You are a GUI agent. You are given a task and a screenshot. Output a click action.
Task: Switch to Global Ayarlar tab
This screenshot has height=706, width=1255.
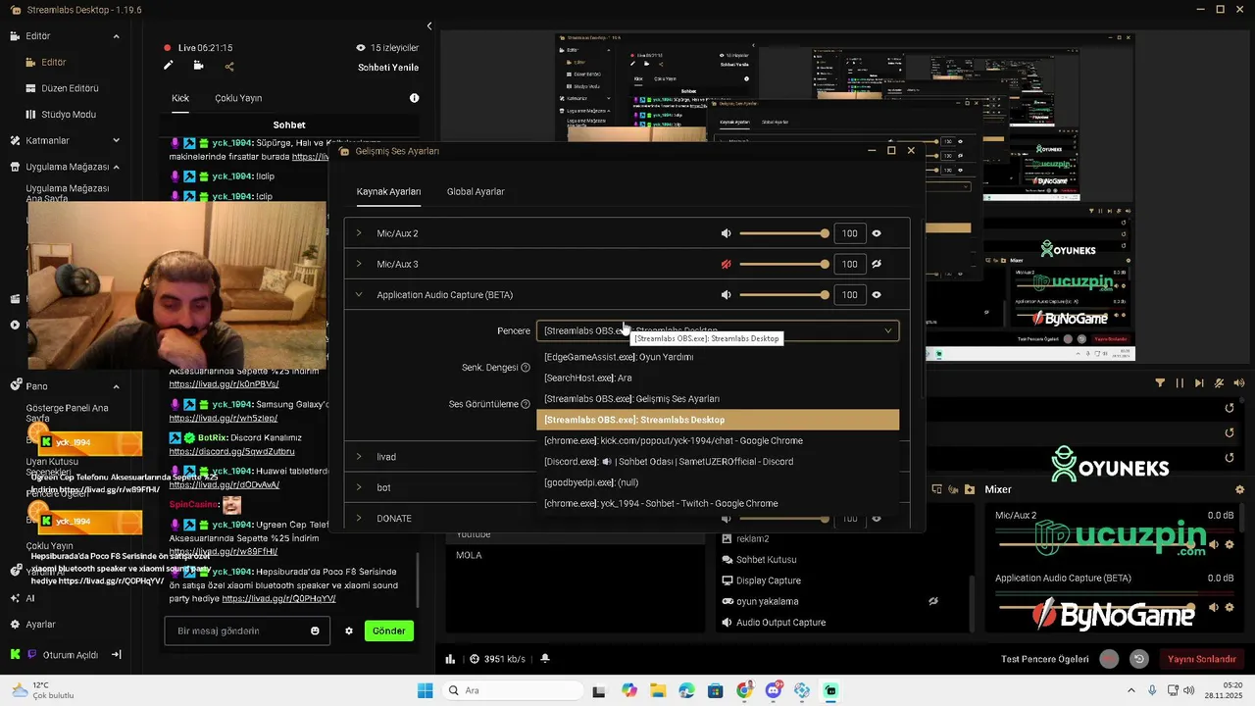(476, 191)
